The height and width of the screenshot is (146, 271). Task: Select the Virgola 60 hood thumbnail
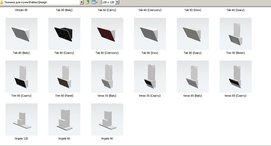click(x=64, y=119)
